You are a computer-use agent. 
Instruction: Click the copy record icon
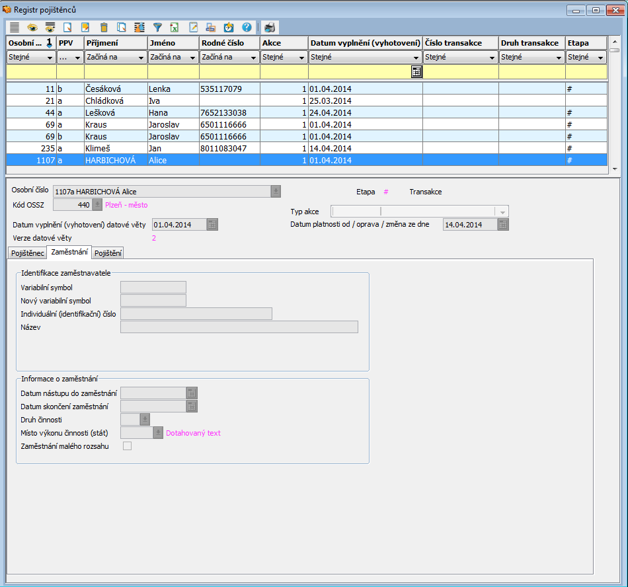(x=122, y=27)
